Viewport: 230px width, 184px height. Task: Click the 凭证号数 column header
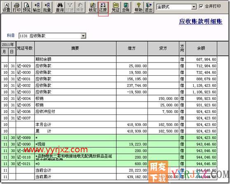click(x=25, y=48)
